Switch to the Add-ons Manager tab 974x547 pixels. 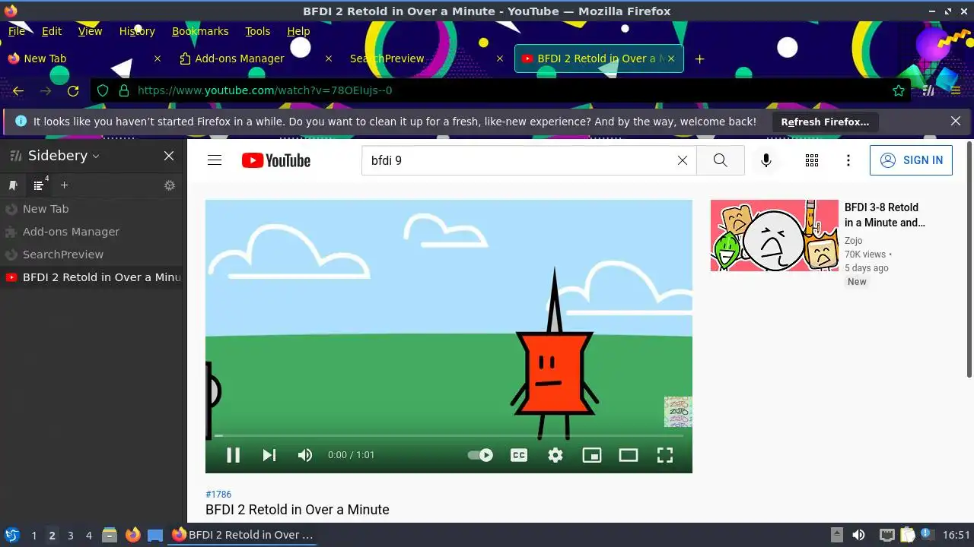pos(255,58)
